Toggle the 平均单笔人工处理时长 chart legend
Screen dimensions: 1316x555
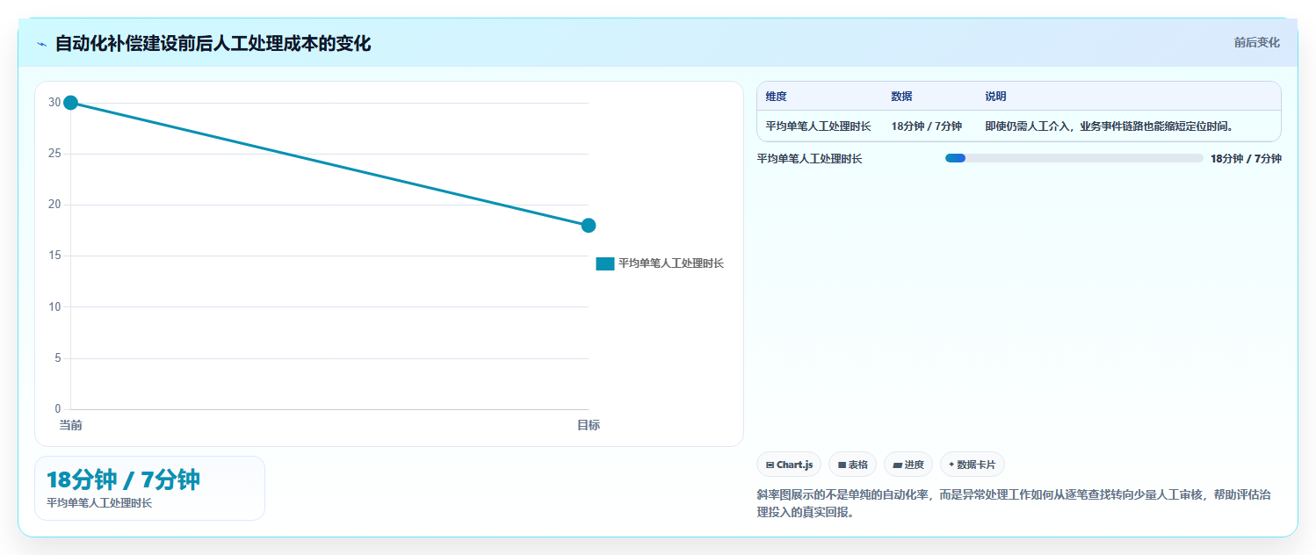click(x=660, y=263)
